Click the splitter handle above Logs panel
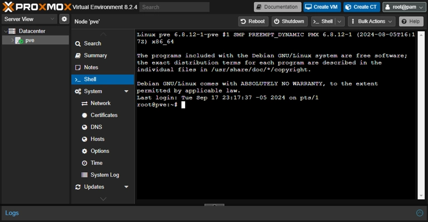This screenshot has width=428, height=222. (214, 205)
